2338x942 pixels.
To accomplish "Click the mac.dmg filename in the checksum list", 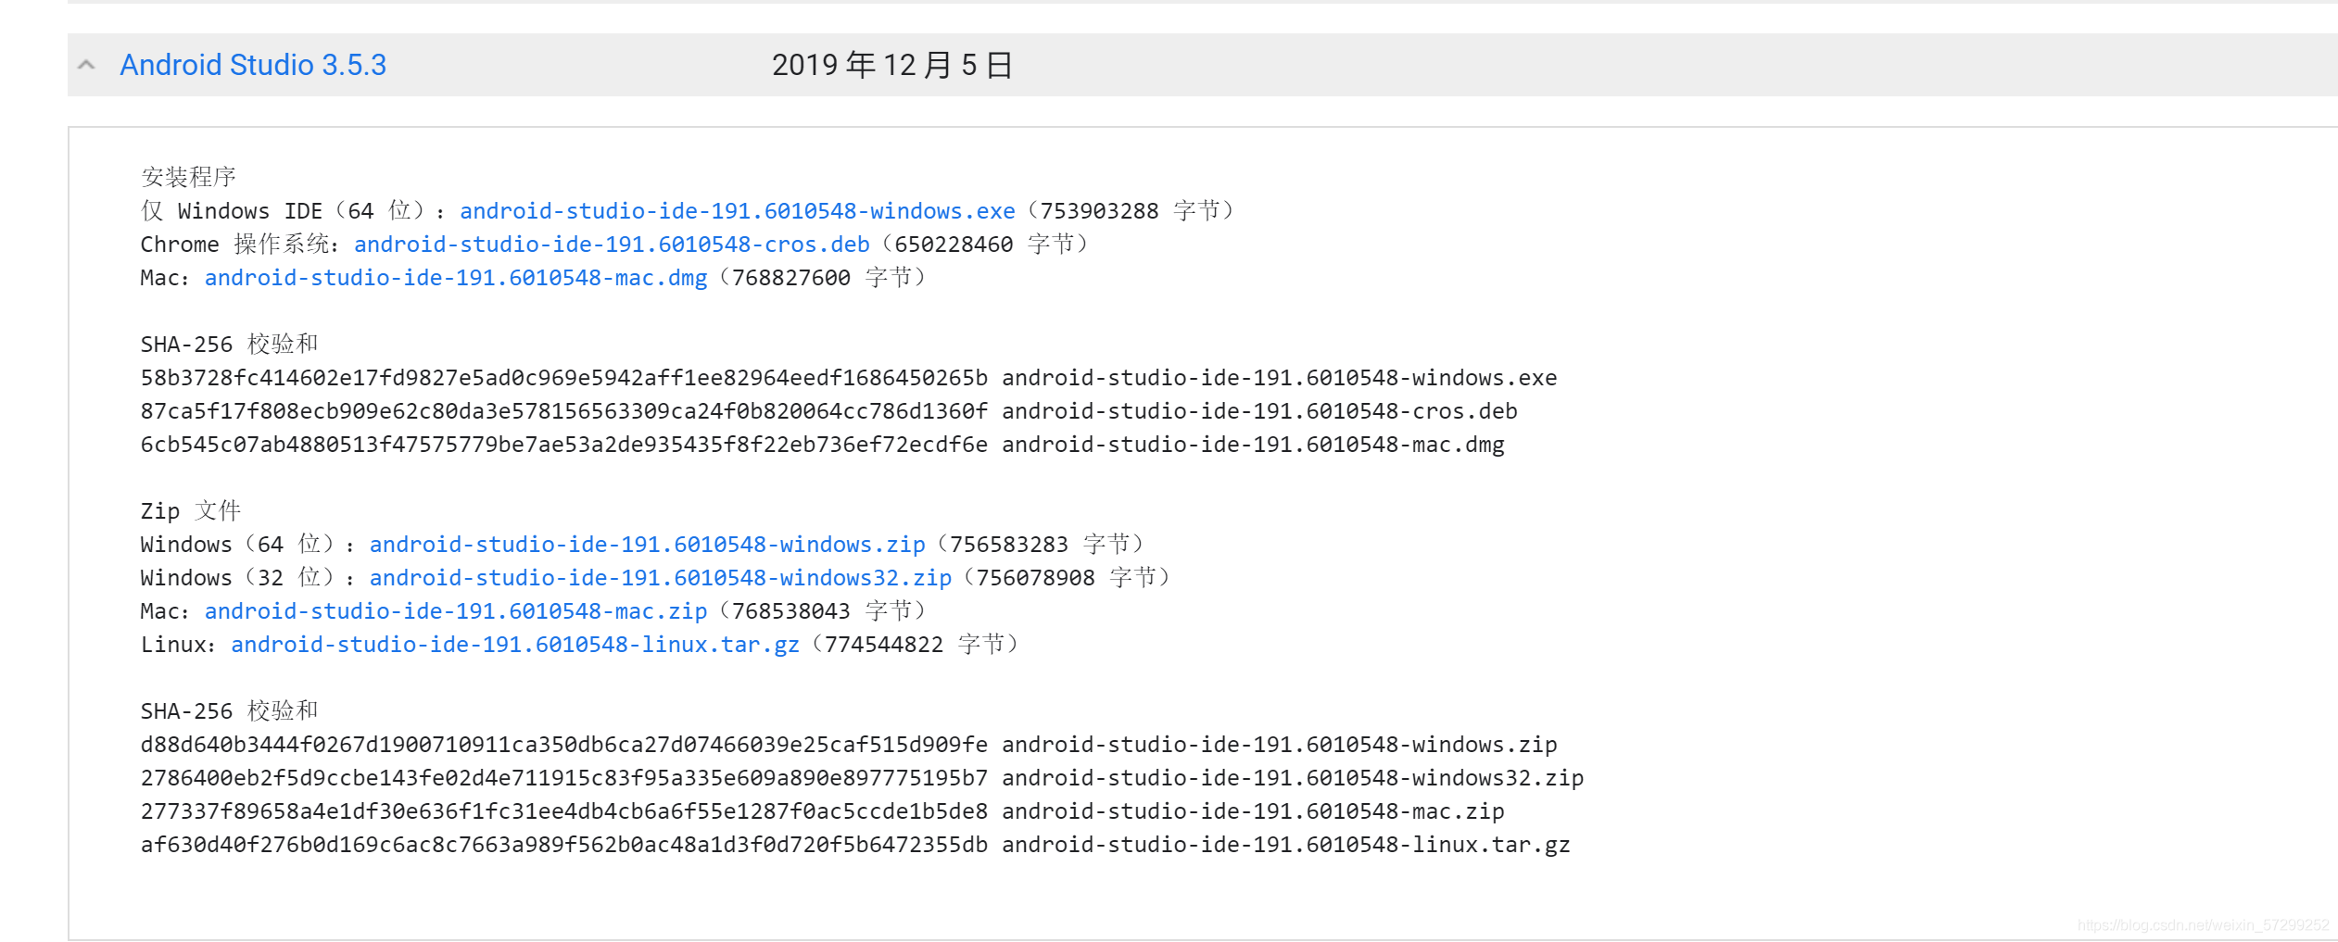I will [1254, 445].
